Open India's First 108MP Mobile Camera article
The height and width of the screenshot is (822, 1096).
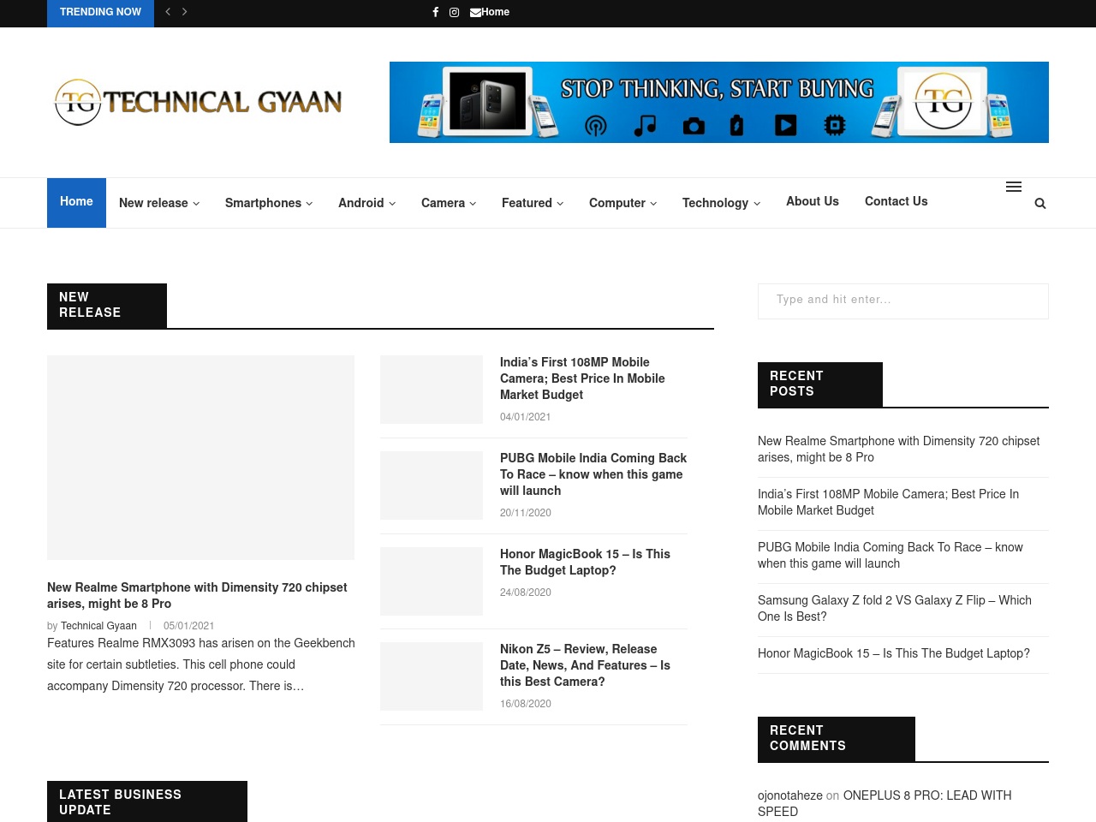582,378
